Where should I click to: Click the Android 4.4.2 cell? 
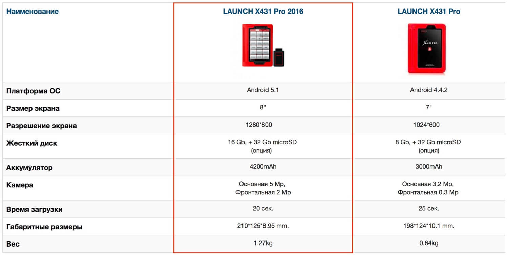[429, 90]
